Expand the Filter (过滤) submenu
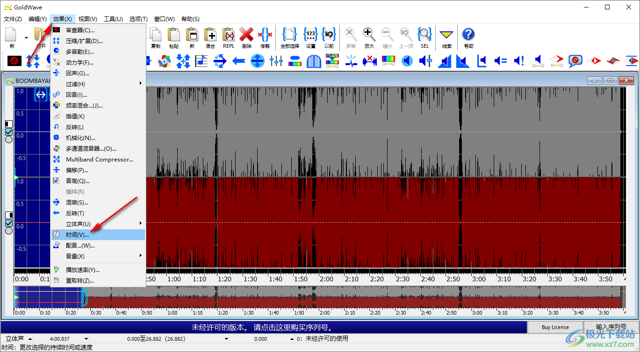 [x=98, y=84]
